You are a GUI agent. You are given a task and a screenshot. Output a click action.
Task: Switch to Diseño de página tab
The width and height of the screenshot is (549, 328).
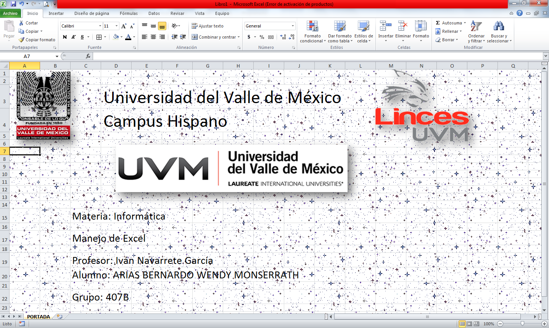[92, 13]
